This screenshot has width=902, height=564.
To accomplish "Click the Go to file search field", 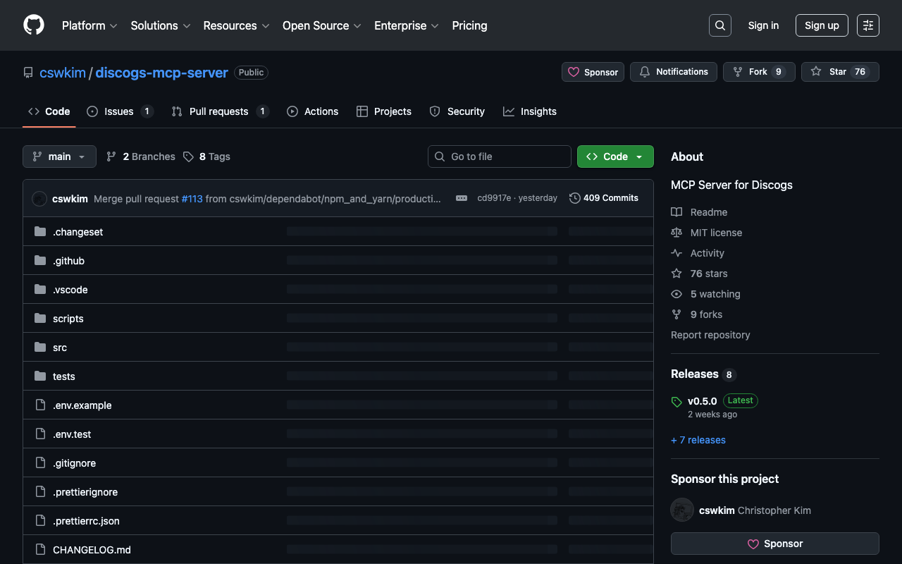I will point(499,157).
